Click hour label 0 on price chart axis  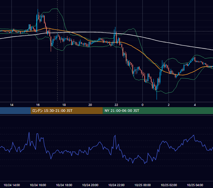(143, 105)
